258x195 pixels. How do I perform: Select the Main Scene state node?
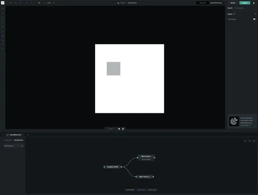coord(146,157)
